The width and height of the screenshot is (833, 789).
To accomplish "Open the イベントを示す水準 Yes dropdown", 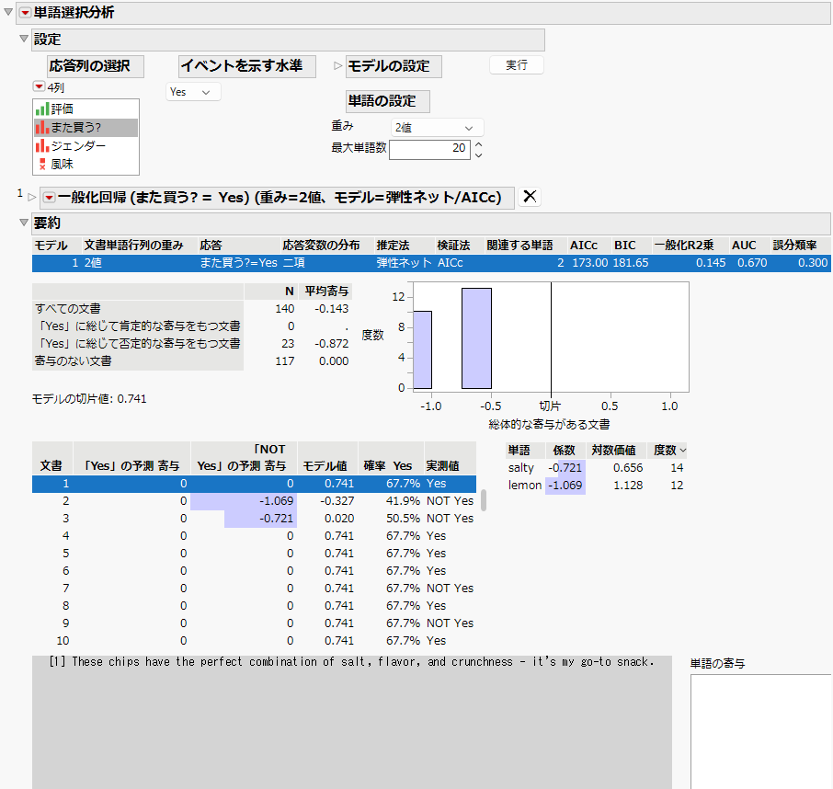I will pyautogui.click(x=193, y=92).
